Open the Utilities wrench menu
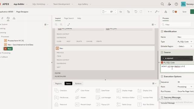Image resolution: width=194 pixels, height=109 pixels. [x=157, y=12]
